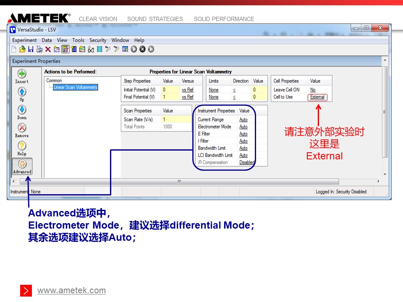Click the Print toolbar icon
Image resolution: width=403 pixels, height=302 pixels.
(39, 49)
